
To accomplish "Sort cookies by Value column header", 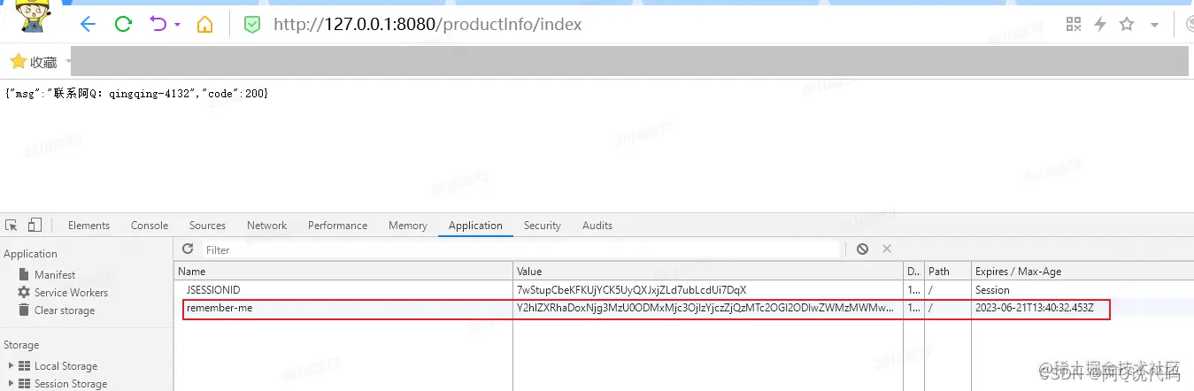I will point(708,272).
